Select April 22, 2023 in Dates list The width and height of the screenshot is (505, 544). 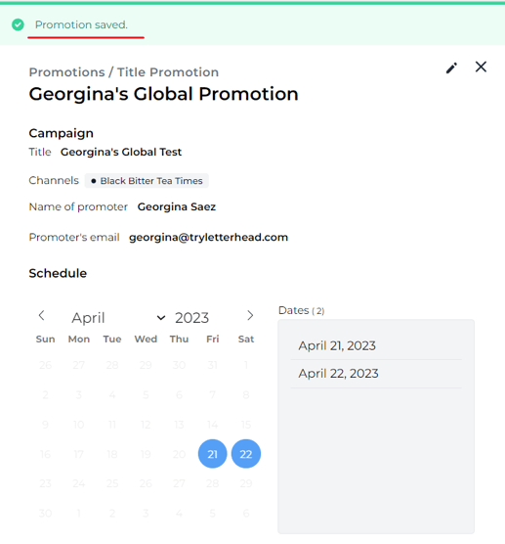tap(338, 374)
